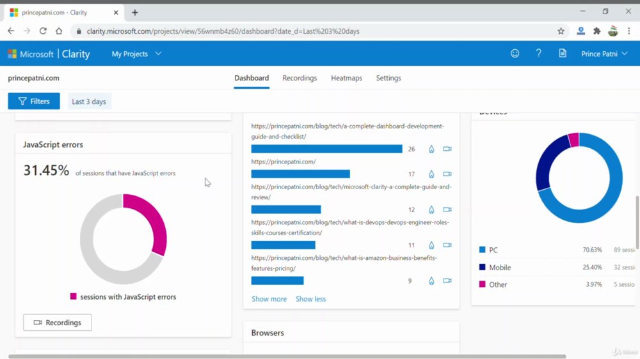This screenshot has width=640, height=359.
Task: View site security lock info
Action: coord(79,31)
